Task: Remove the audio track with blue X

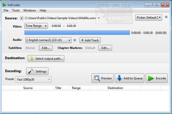Action: click(75, 40)
